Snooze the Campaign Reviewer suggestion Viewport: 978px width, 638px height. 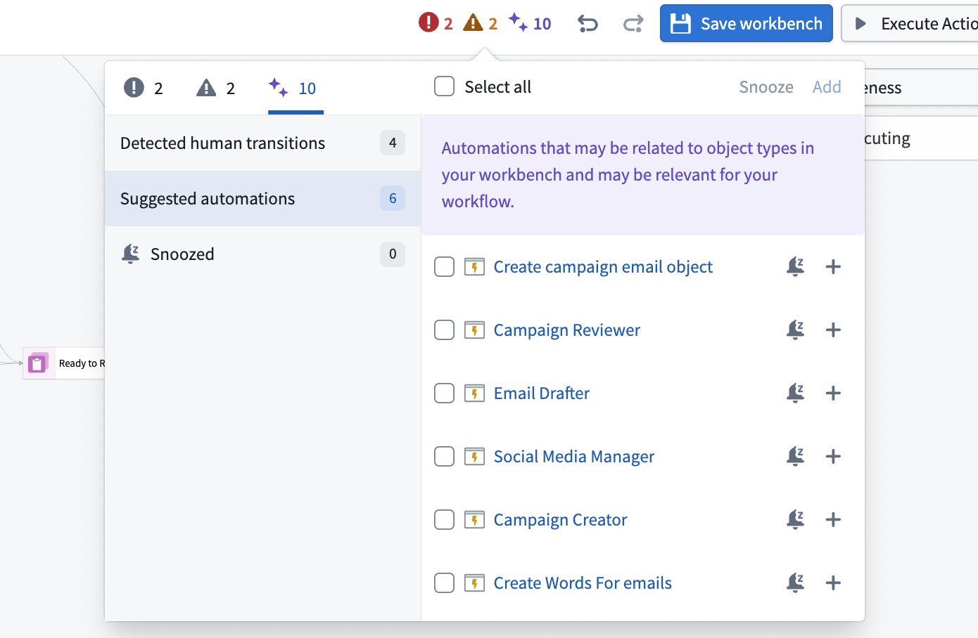796,330
